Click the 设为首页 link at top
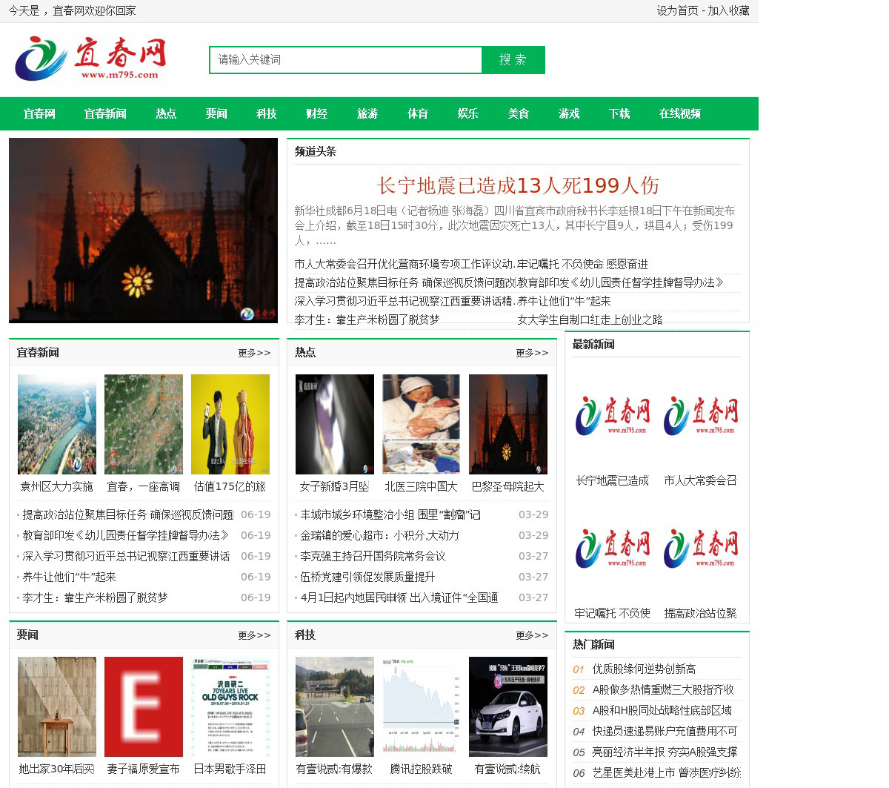 point(677,10)
